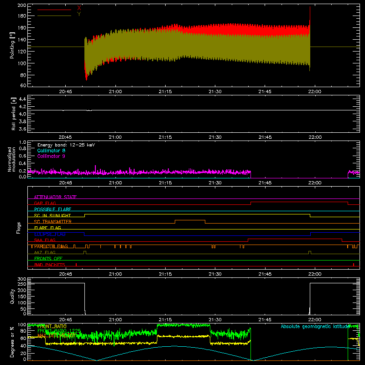Click the "POSSIBLE_FLARE" flag label

[x=52, y=209]
